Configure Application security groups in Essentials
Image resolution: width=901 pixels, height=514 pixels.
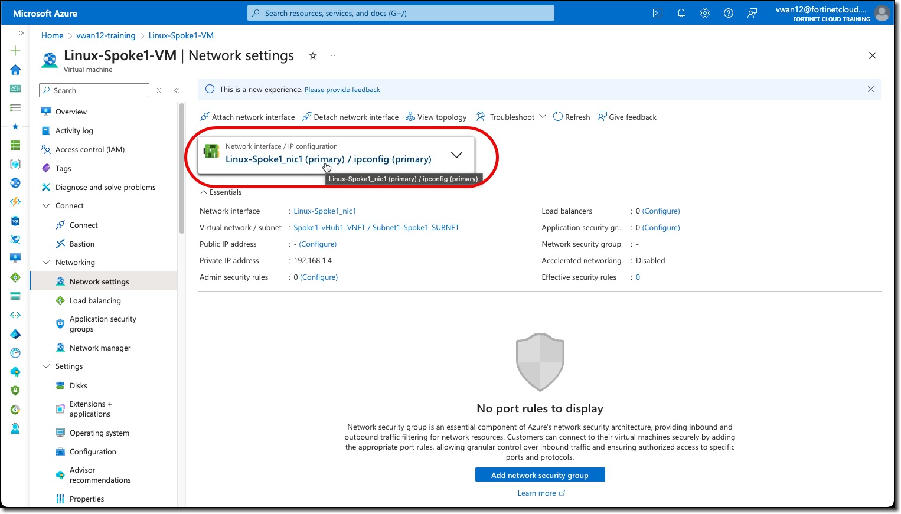[x=661, y=227]
